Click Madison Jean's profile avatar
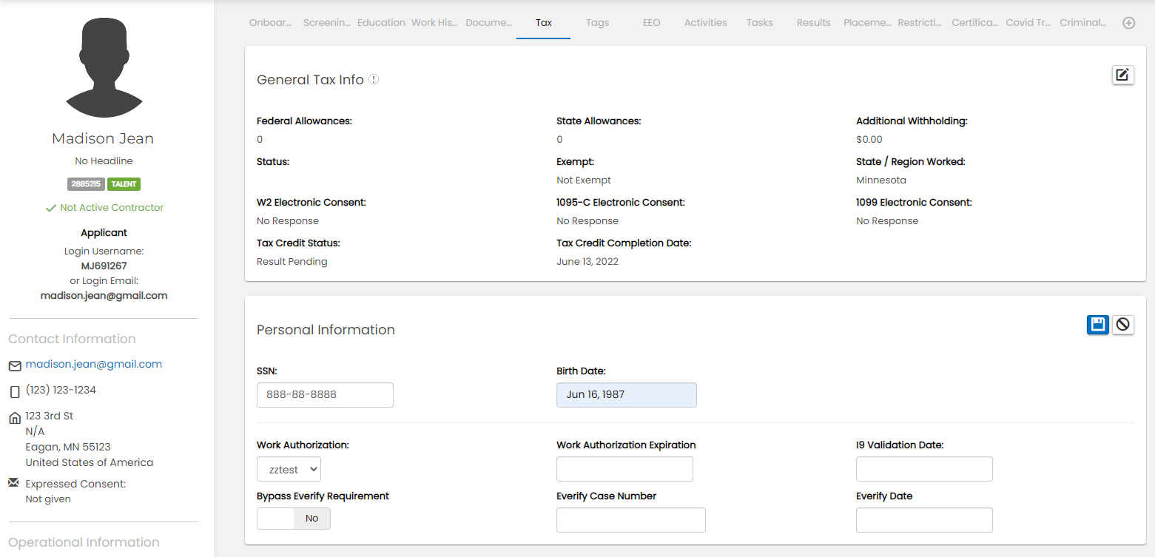This screenshot has height=557, width=1155. pyautogui.click(x=104, y=69)
